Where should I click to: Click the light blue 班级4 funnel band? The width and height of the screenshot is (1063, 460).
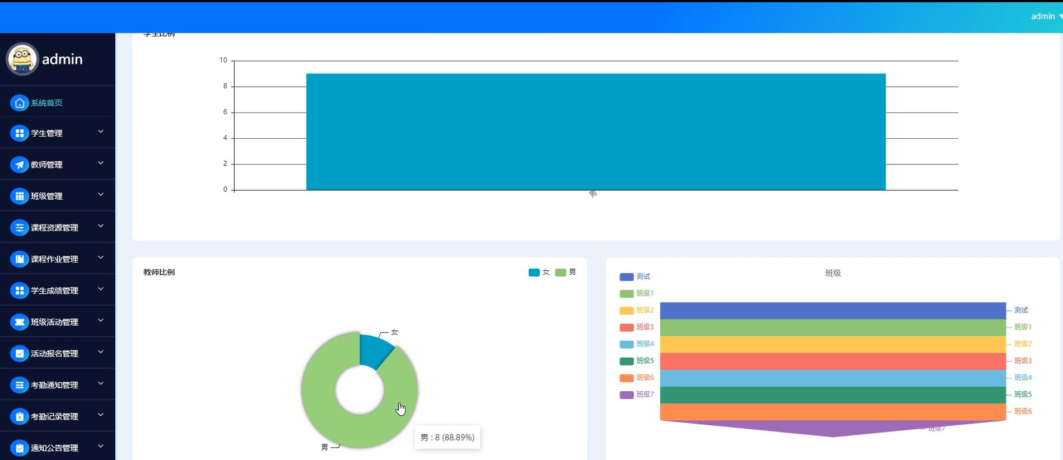coord(833,378)
